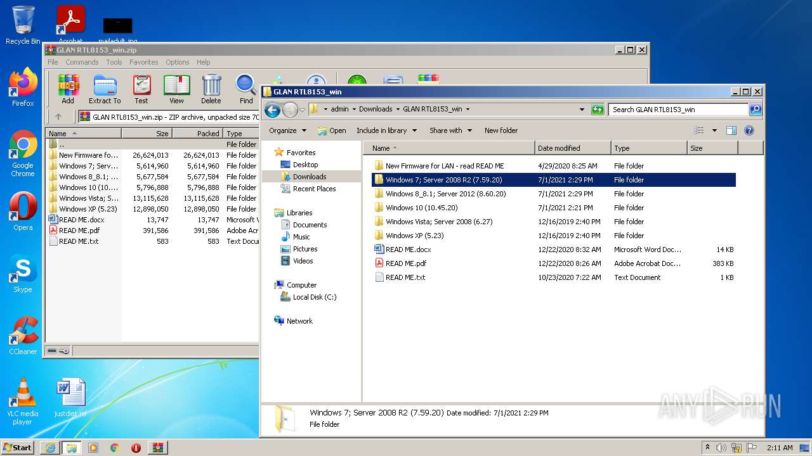Select Music library in navigation pane
This screenshot has width=812, height=456.
pyautogui.click(x=301, y=237)
